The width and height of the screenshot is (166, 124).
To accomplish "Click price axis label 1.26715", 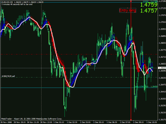I will coord(162,57).
